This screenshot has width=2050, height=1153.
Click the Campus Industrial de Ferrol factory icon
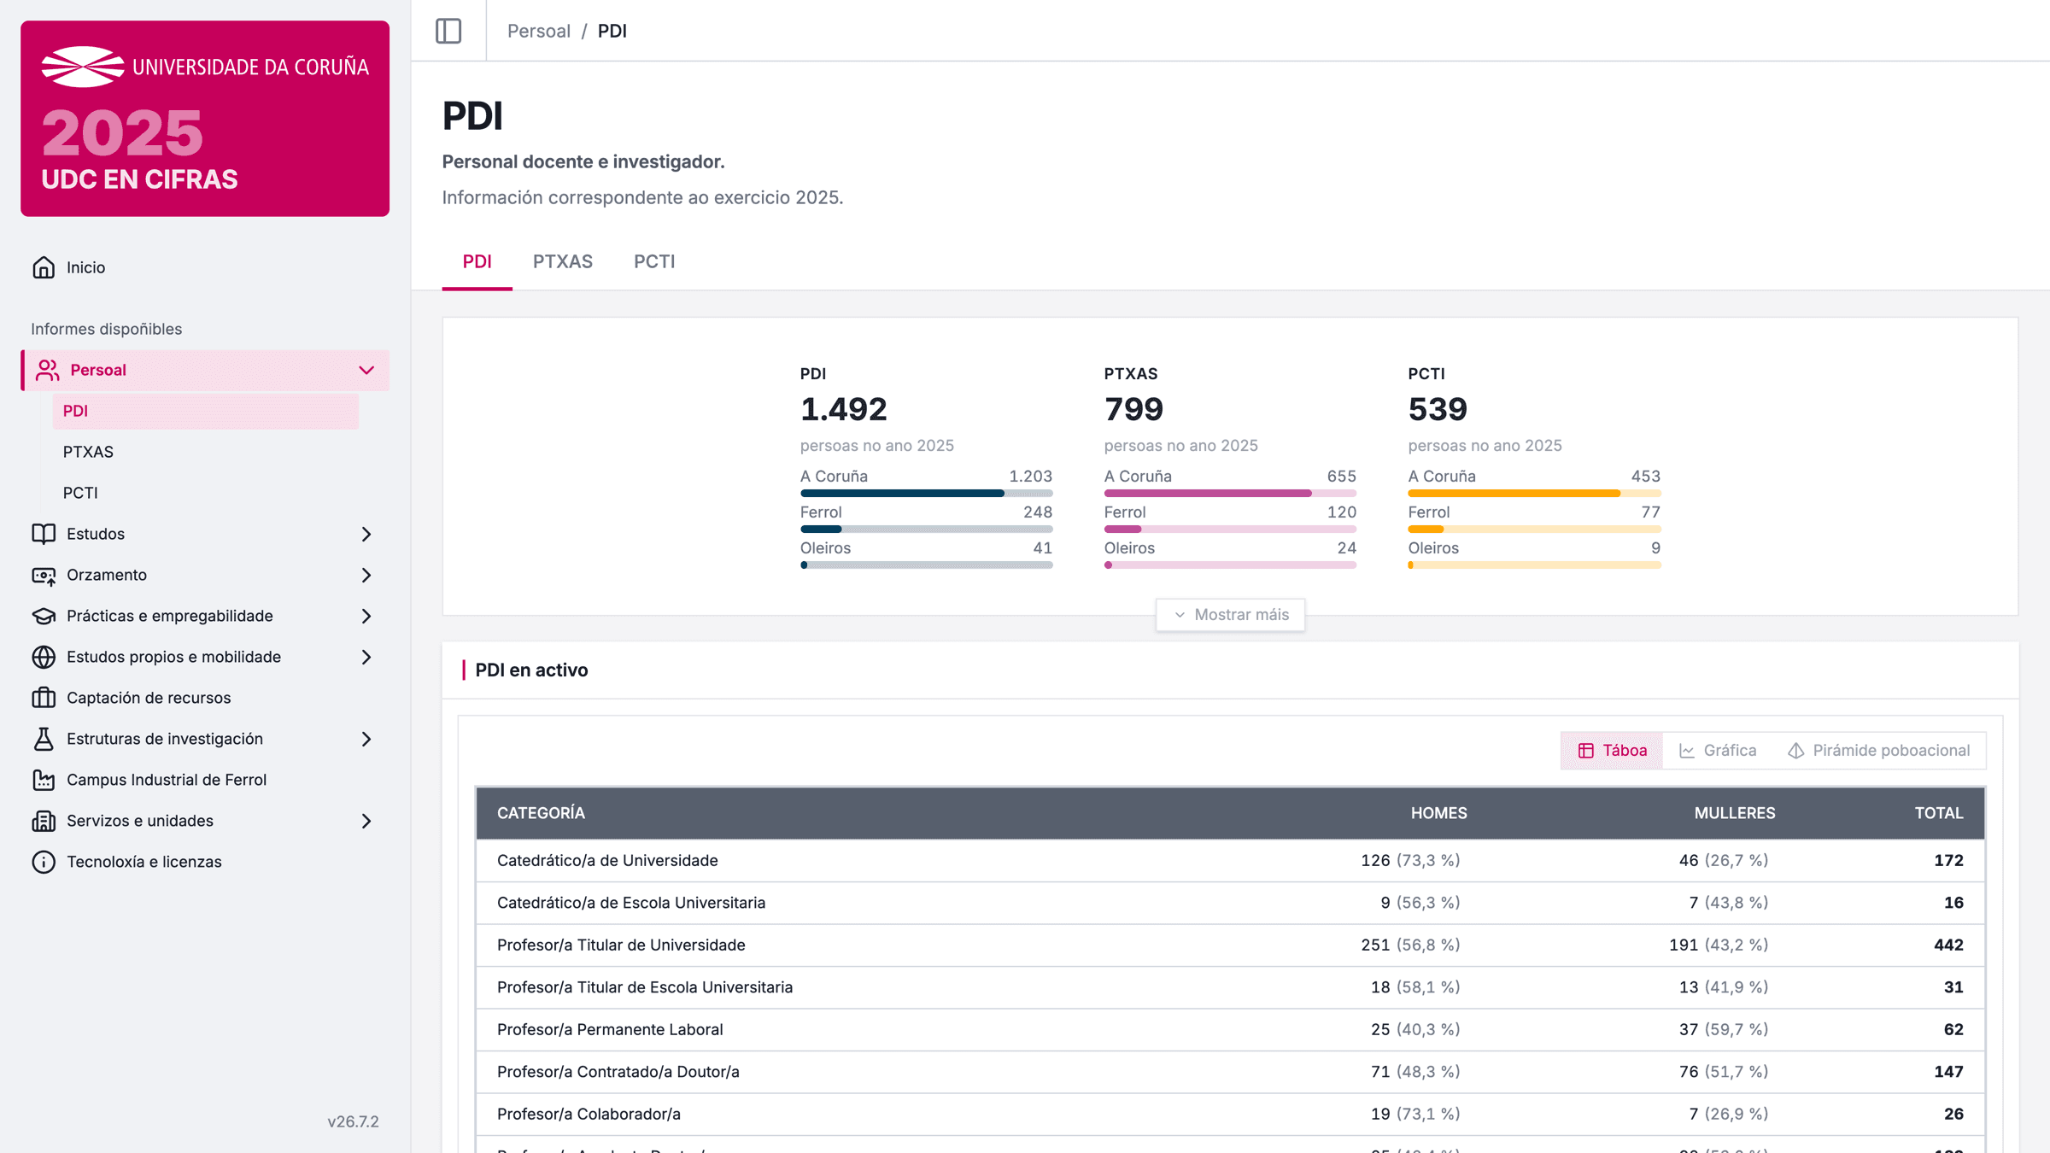[x=44, y=780]
